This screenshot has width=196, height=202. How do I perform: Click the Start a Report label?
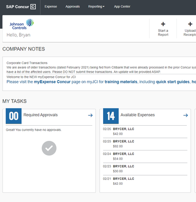click(163, 33)
